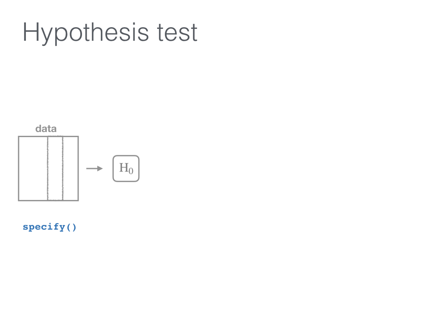The width and height of the screenshot is (435, 326).
Task: Click the subscript 0 in H0
Action: tap(131, 171)
